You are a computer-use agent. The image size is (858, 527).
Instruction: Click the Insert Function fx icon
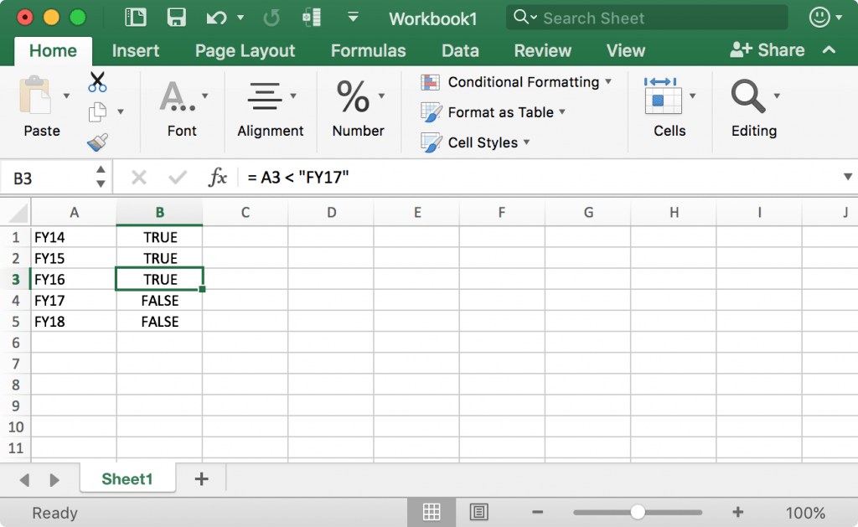217,177
